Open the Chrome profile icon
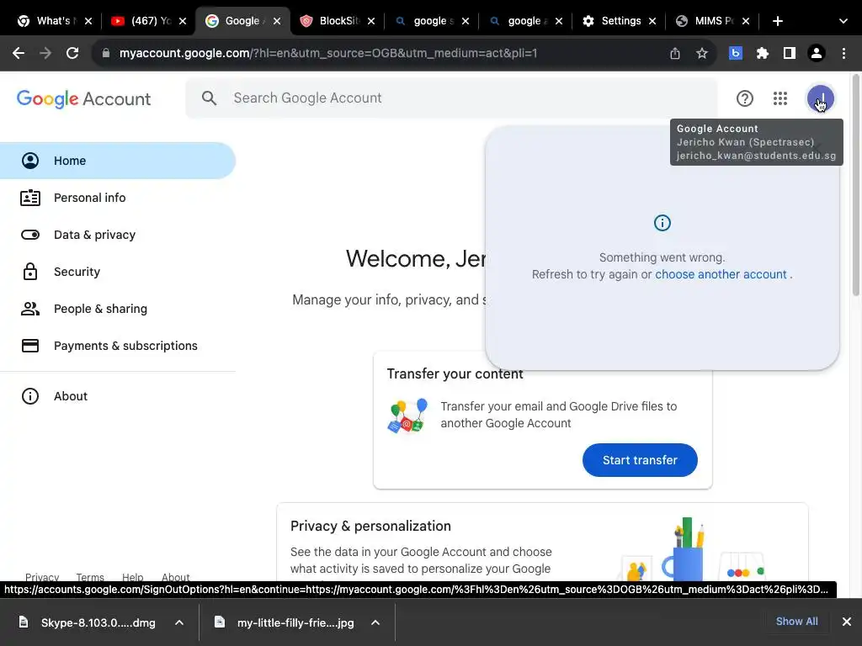Image resolution: width=862 pixels, height=646 pixels. (817, 53)
